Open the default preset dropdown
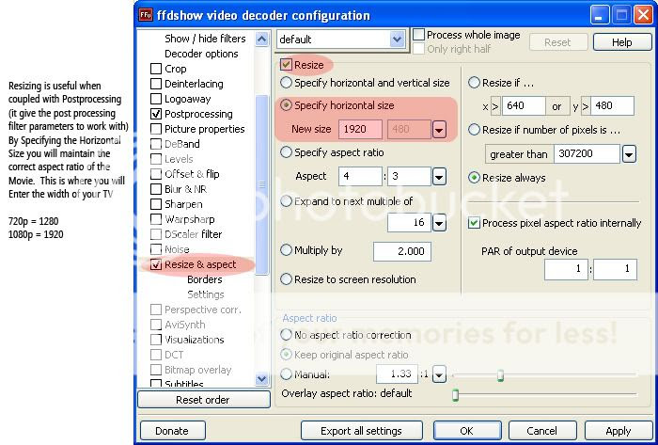This screenshot has height=445, width=658. click(397, 40)
